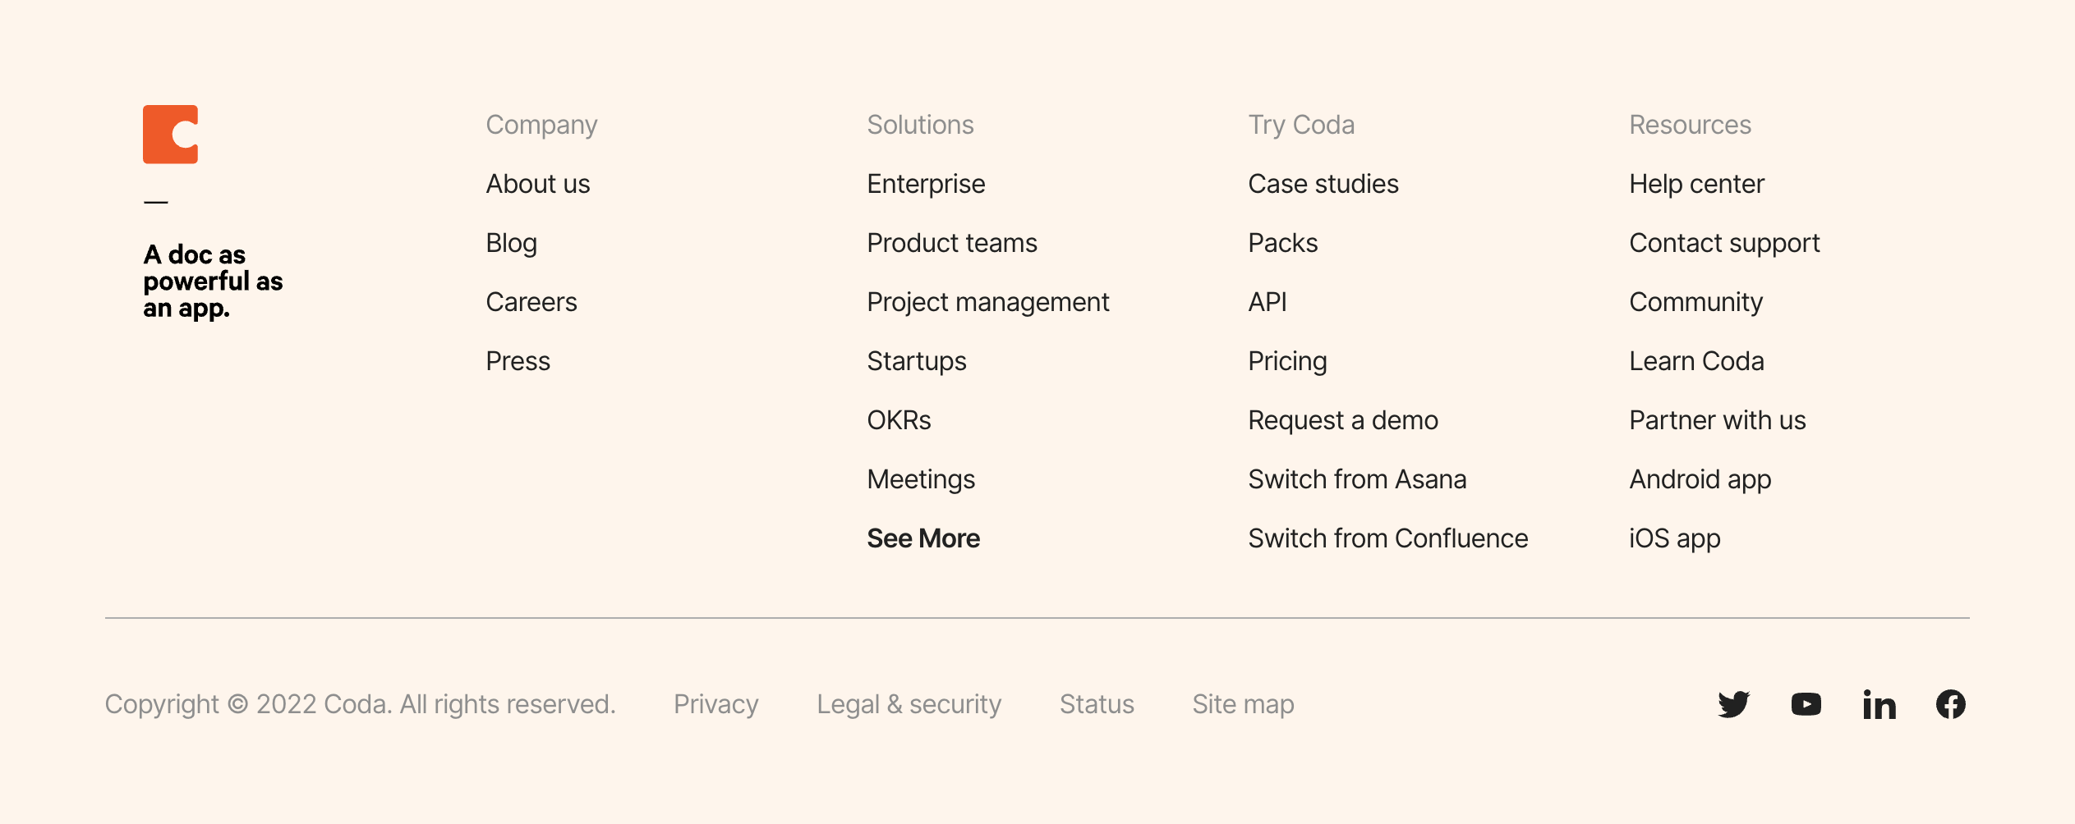Open Switch from Confluence link
This screenshot has width=2075, height=824.
[1387, 538]
